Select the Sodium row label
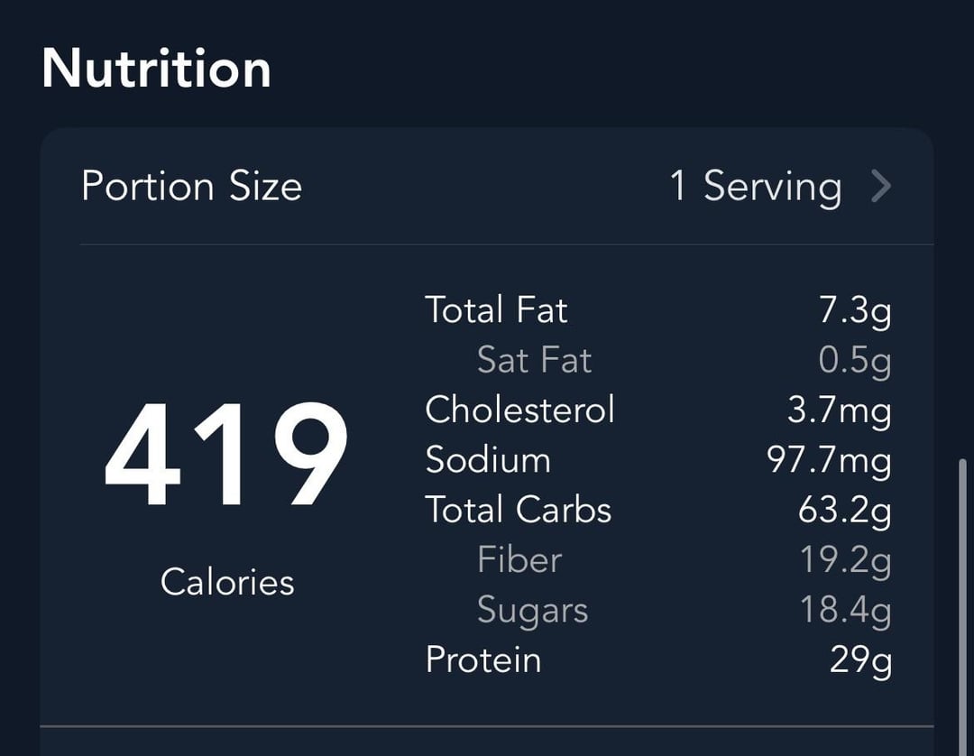Screen dimensions: 974x756 pyautogui.click(x=488, y=460)
